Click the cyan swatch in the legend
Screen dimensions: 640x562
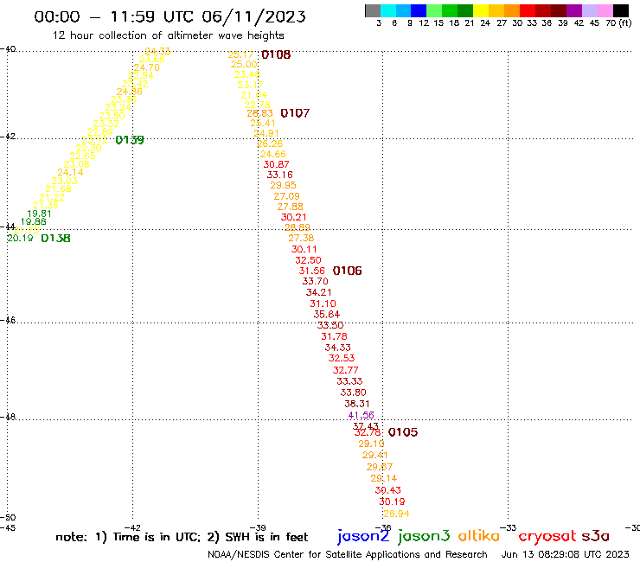tap(388, 10)
